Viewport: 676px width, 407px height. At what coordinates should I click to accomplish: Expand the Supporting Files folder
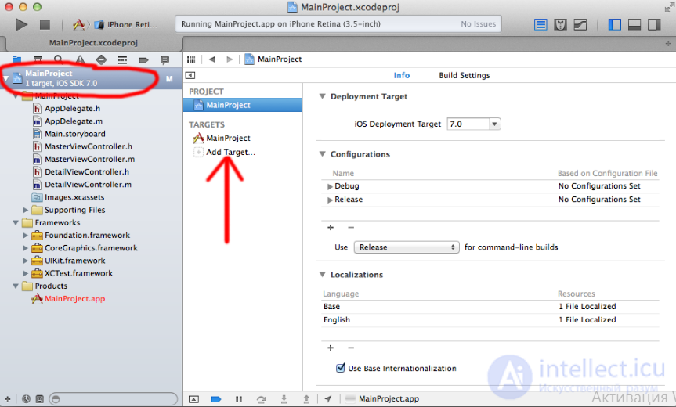pyautogui.click(x=25, y=211)
